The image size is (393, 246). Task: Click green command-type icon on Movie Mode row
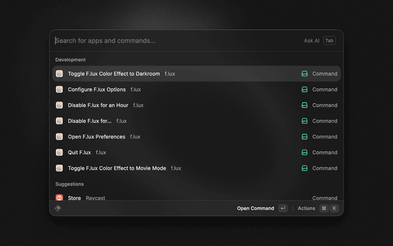[x=304, y=168]
